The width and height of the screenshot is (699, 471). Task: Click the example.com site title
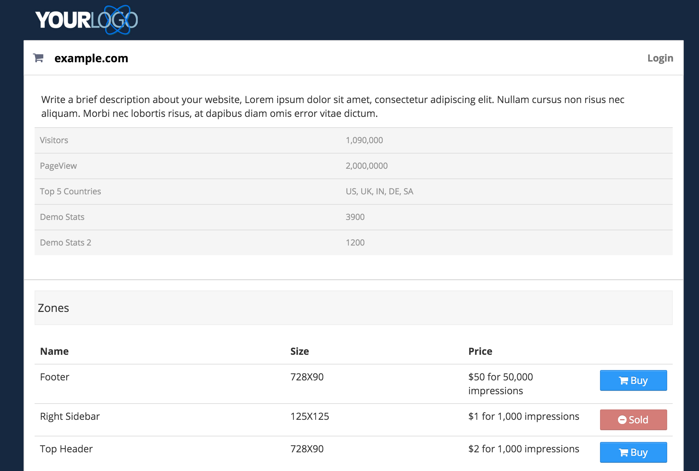pos(91,58)
